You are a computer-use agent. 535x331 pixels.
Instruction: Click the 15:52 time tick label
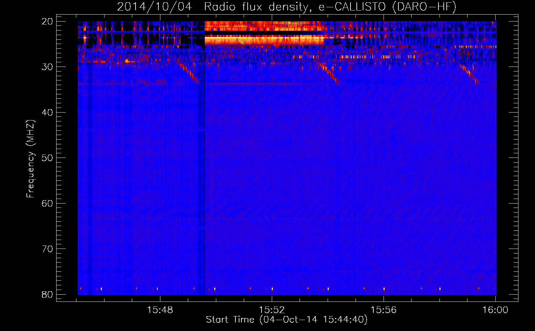[272, 310]
